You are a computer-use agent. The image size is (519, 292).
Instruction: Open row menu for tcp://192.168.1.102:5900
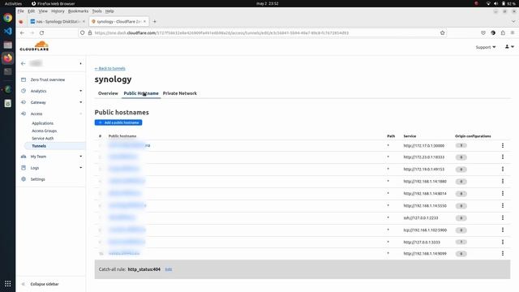[x=503, y=230]
